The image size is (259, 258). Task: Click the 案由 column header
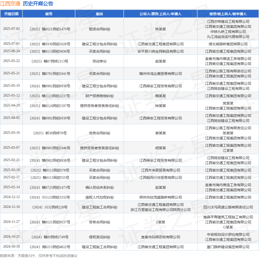coord(99,14)
